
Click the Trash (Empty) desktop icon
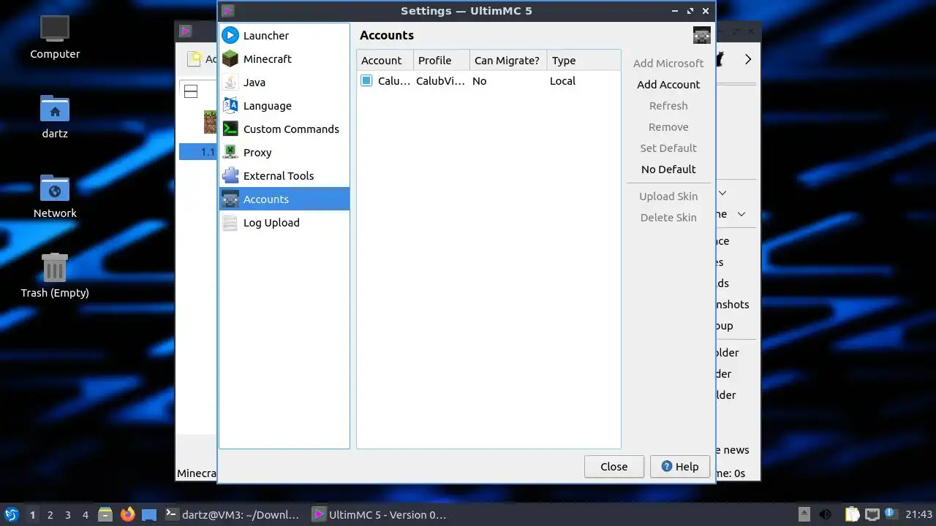pyautogui.click(x=55, y=275)
